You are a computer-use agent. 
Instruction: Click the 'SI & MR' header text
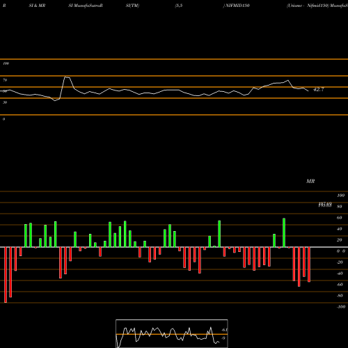[37, 6]
